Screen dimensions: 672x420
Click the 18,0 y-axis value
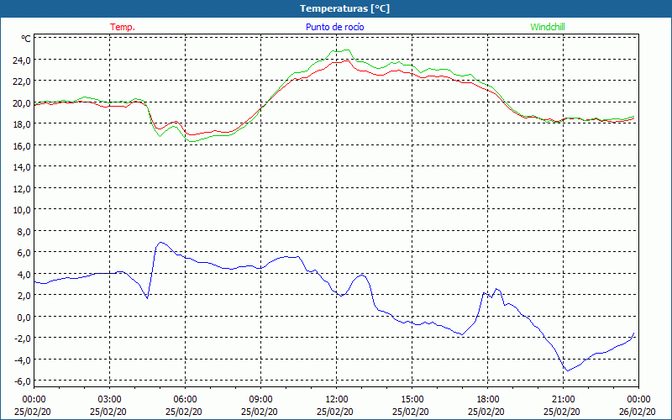coord(22,124)
